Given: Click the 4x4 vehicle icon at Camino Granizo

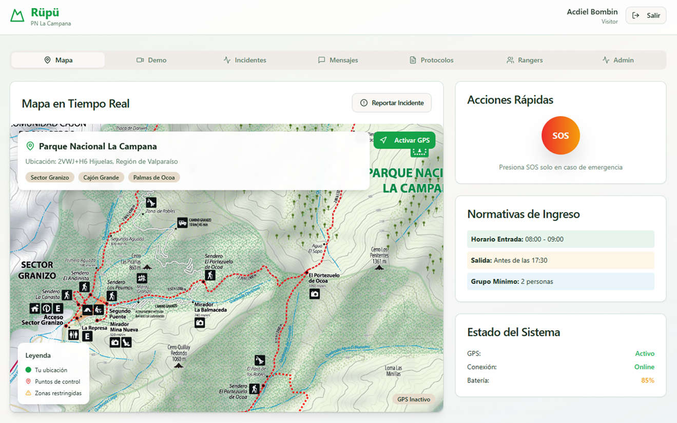Looking at the screenshot, I should coord(182,223).
